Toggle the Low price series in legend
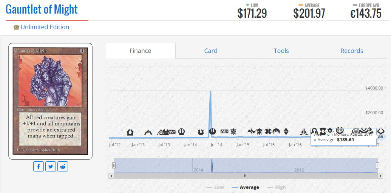This screenshot has width=391, height=193. [x=215, y=187]
